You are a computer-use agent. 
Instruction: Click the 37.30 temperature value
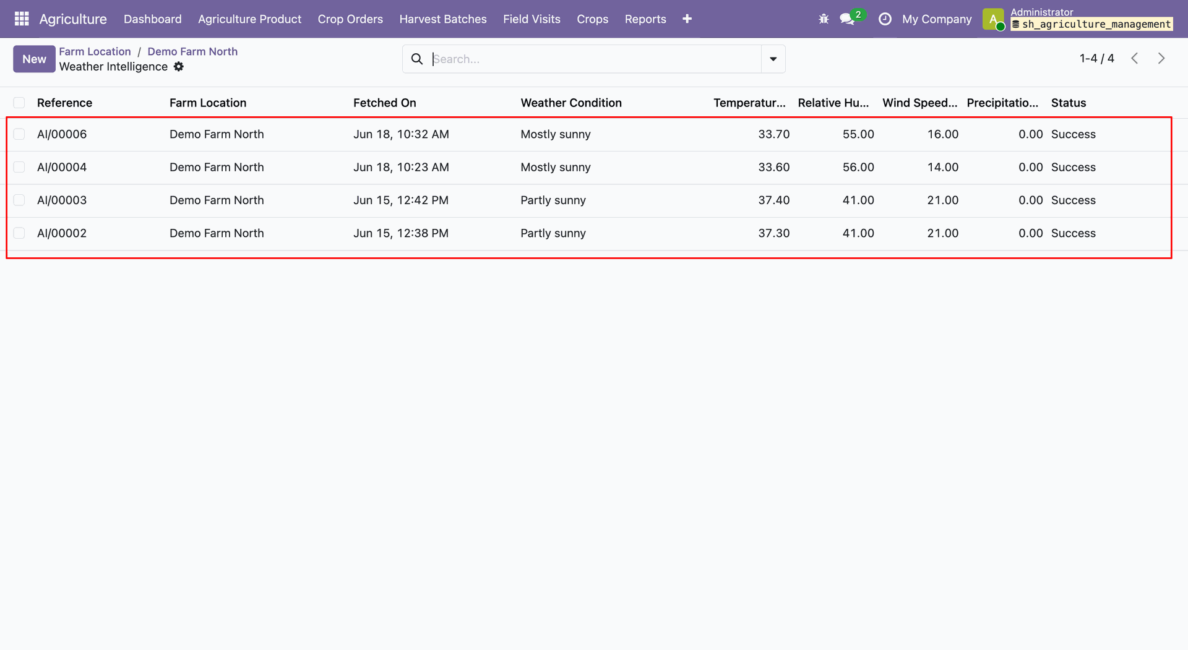click(x=773, y=233)
